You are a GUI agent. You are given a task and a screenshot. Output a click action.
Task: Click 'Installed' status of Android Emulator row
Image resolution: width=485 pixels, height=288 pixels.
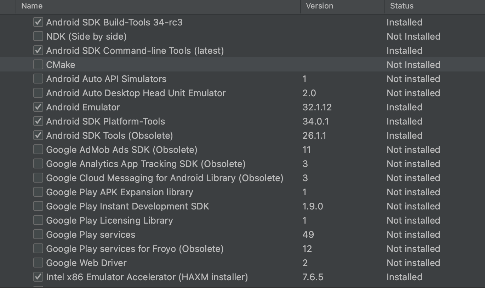coord(405,107)
